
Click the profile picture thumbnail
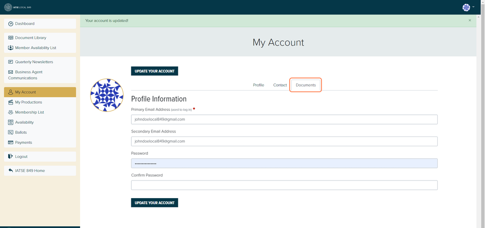point(107,95)
